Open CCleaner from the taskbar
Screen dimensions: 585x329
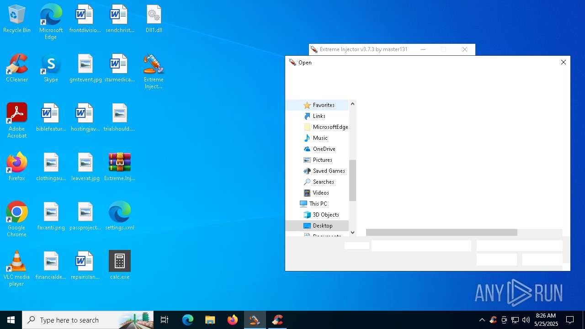tap(277, 320)
